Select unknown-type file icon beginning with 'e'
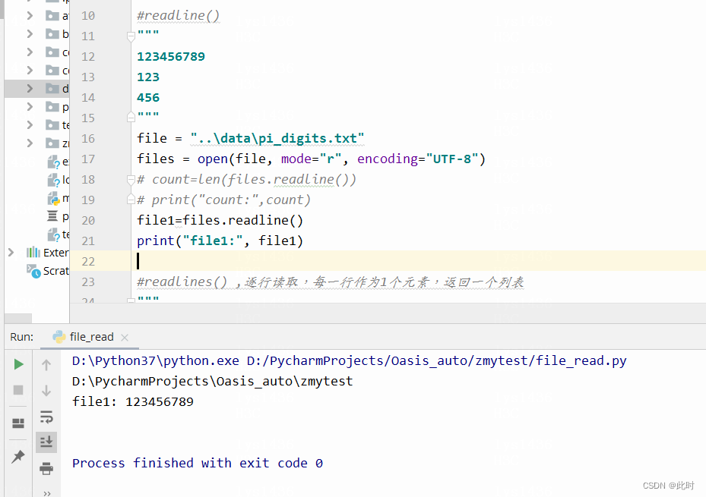This screenshot has width=706, height=497. [54, 162]
